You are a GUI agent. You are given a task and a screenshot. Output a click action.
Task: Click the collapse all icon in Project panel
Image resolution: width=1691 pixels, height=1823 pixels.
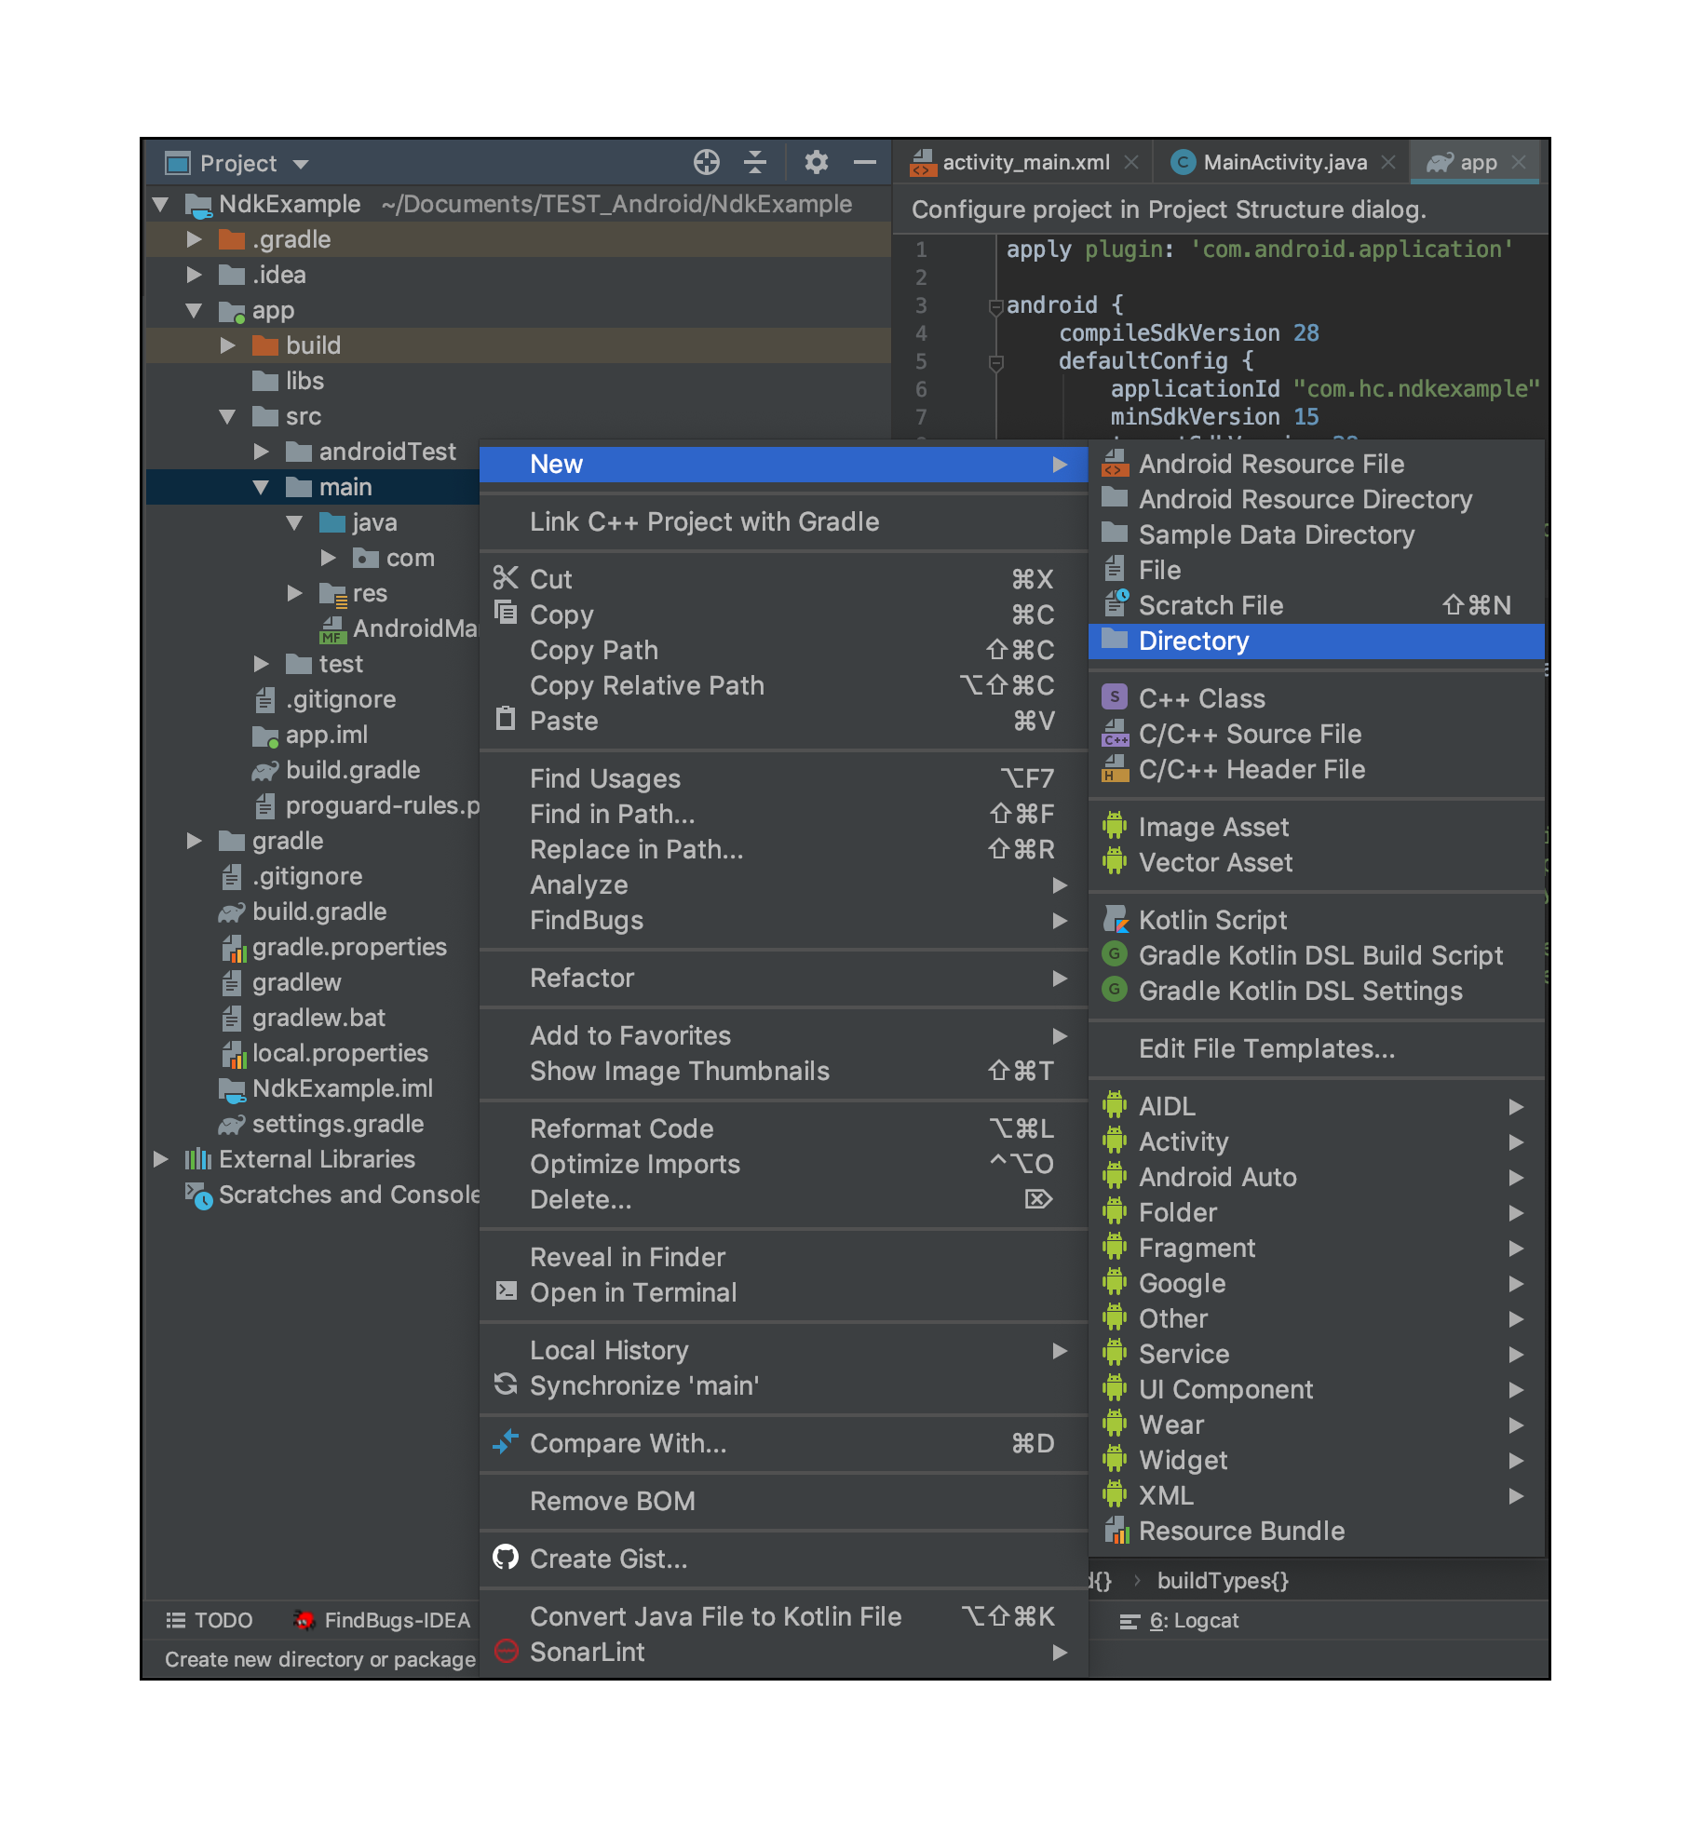755,163
